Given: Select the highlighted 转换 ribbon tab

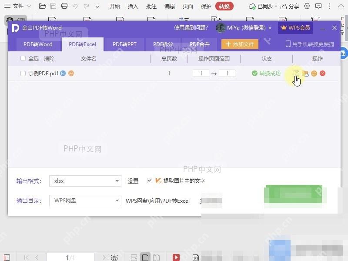Looking at the screenshot, I should [224, 6].
